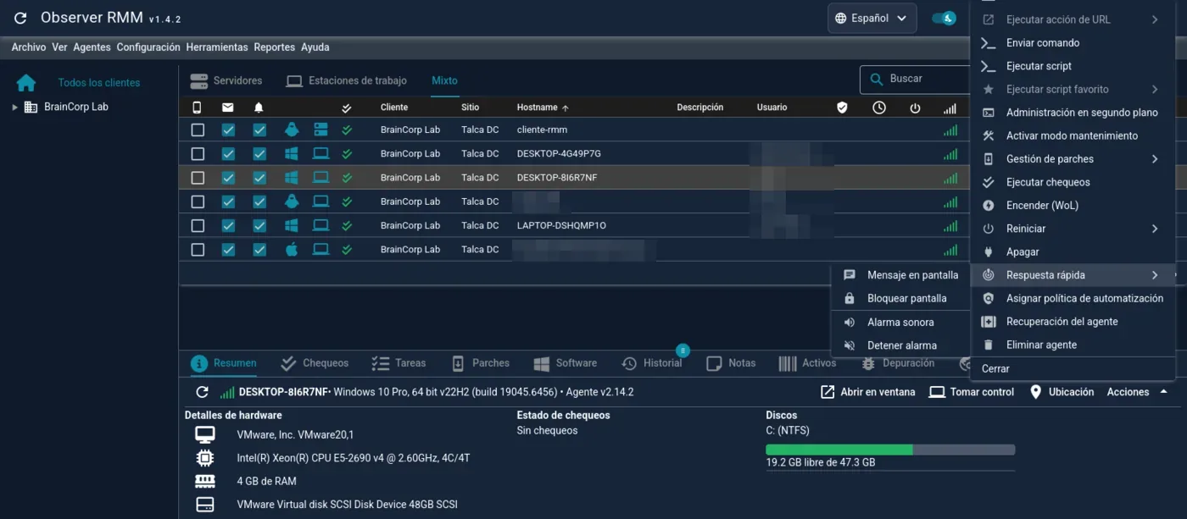
Task: Uncheck email alerts for LAPTOP-DSHQMP1O
Action: (x=228, y=225)
